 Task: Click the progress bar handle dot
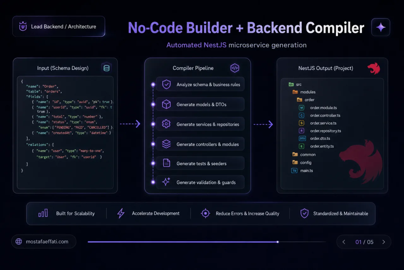[x=277, y=242]
